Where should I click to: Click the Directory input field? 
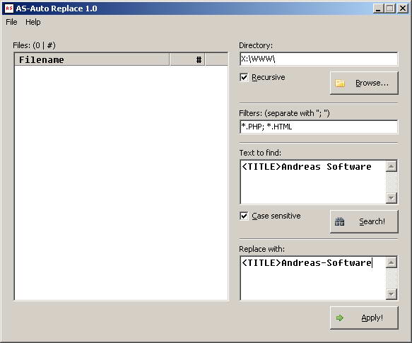pyautogui.click(x=319, y=59)
